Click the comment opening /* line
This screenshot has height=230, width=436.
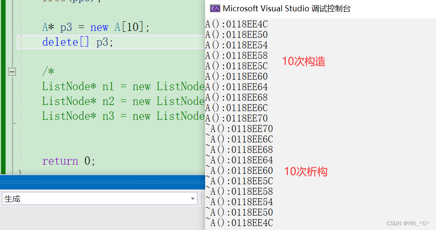48,71
